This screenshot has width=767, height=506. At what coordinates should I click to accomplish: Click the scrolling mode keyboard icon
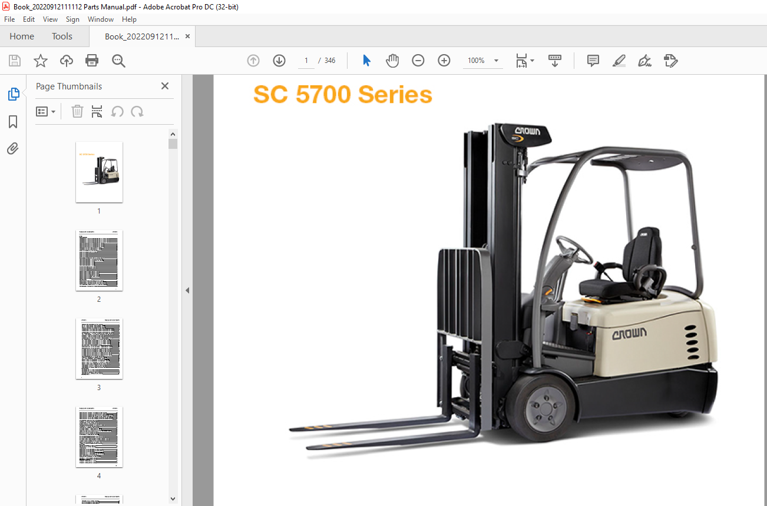(555, 61)
